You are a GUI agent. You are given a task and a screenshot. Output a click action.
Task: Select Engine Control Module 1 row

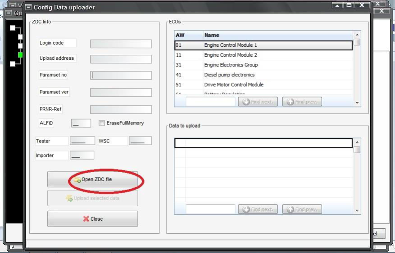[x=263, y=45]
